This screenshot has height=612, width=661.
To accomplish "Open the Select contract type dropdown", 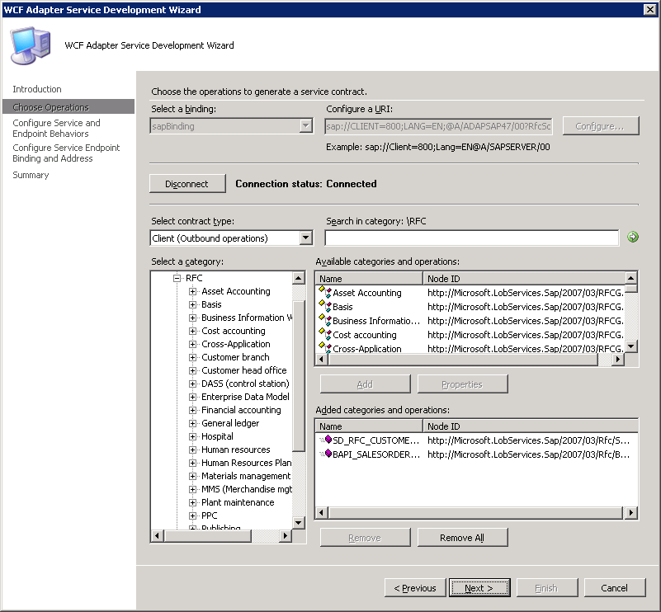I will click(306, 238).
